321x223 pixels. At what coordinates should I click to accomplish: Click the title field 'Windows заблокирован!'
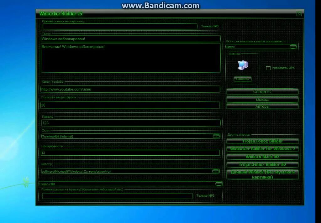pos(131,39)
